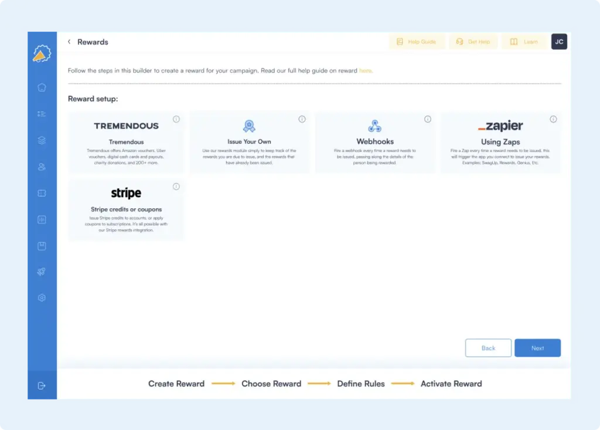Viewport: 600px width, 430px height.
Task: Select the Issue Your Own reward card
Action: 249,143
